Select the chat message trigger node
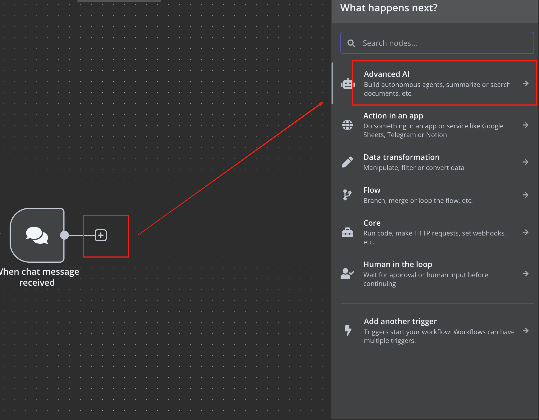This screenshot has width=539, height=420. pyautogui.click(x=37, y=235)
